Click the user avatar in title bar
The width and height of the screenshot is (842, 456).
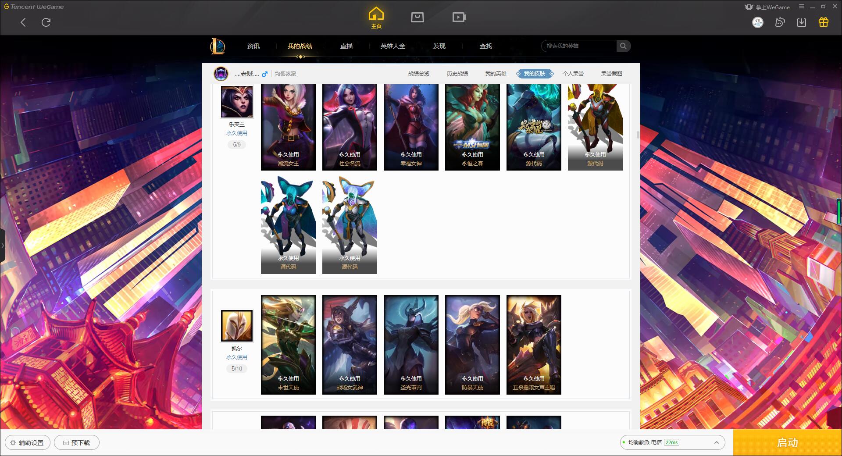coord(758,22)
